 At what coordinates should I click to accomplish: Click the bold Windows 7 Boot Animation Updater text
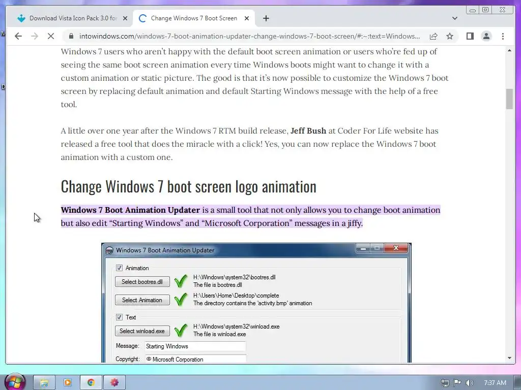click(x=130, y=210)
